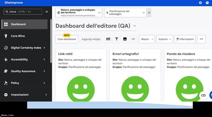Open the three-dots more options menu

click(x=201, y=39)
